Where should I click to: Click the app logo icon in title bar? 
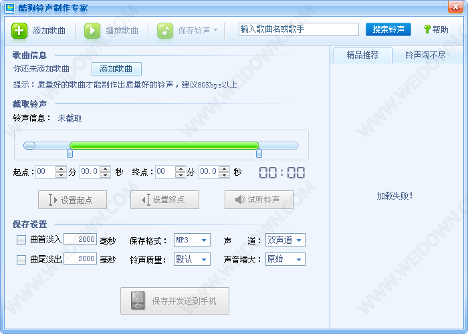click(10, 7)
